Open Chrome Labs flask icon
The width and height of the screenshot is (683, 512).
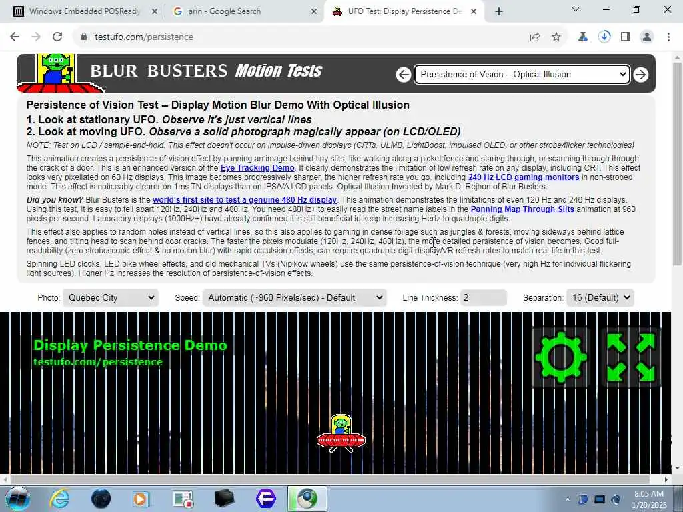(x=582, y=37)
